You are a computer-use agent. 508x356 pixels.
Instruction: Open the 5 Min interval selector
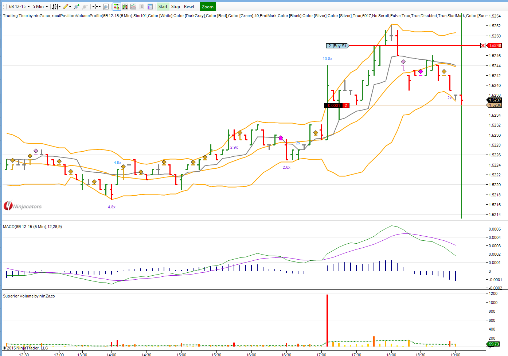40,7
